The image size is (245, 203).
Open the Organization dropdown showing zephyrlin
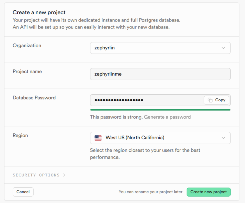[x=160, y=48]
